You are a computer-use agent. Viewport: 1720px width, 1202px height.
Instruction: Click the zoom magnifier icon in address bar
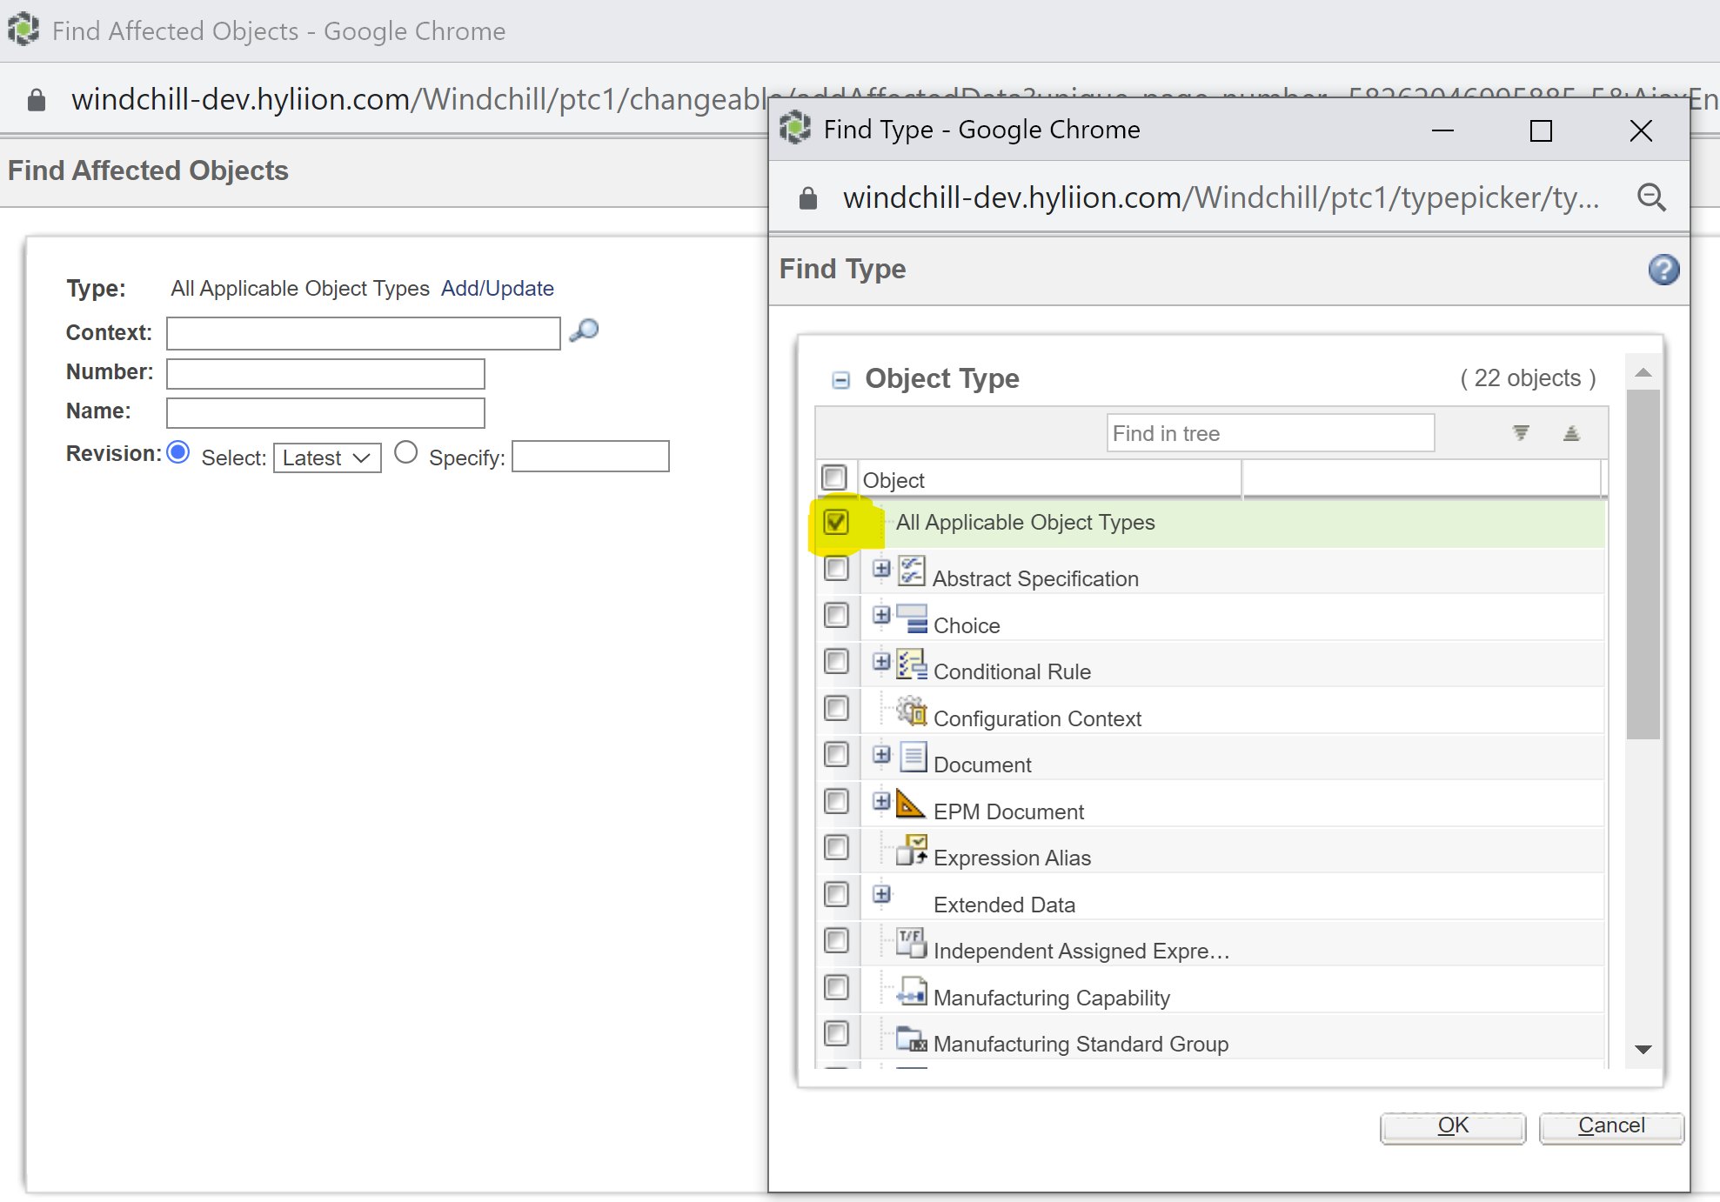click(x=1650, y=197)
